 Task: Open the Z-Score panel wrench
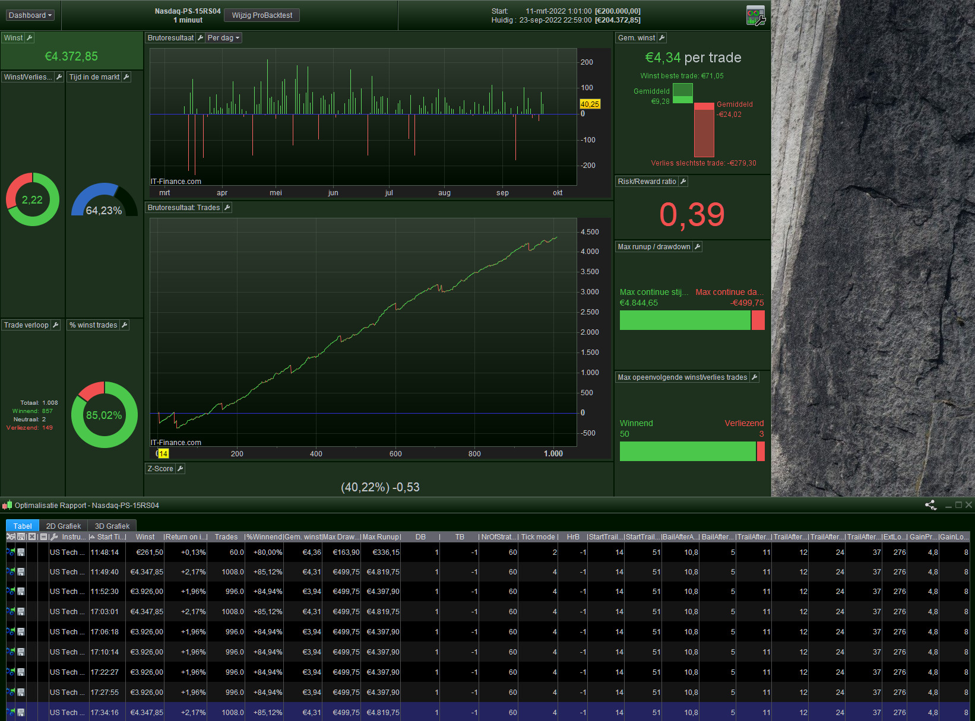coord(181,469)
